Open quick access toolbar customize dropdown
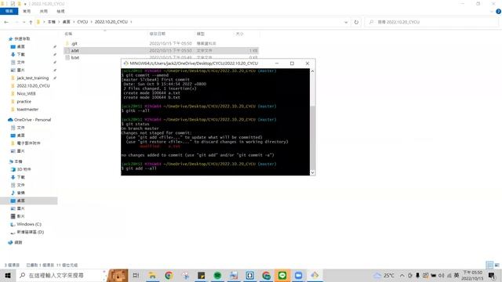 pyautogui.click(x=25, y=4)
